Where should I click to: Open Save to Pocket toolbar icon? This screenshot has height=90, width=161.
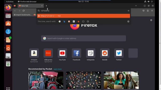coord(143,10)
